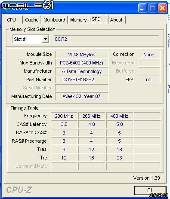Minimize the CPU-Z window
This screenshot has width=170, height=199.
pos(142,8)
